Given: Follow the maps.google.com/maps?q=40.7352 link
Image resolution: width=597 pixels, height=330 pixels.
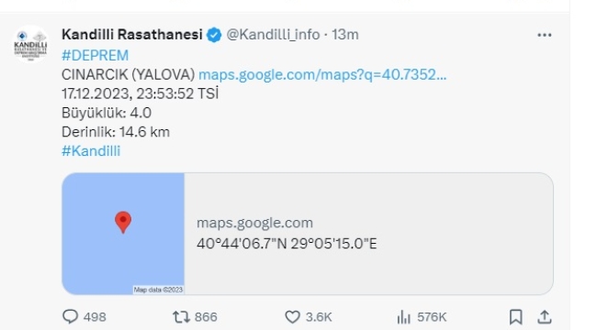Looking at the screenshot, I should (322, 74).
